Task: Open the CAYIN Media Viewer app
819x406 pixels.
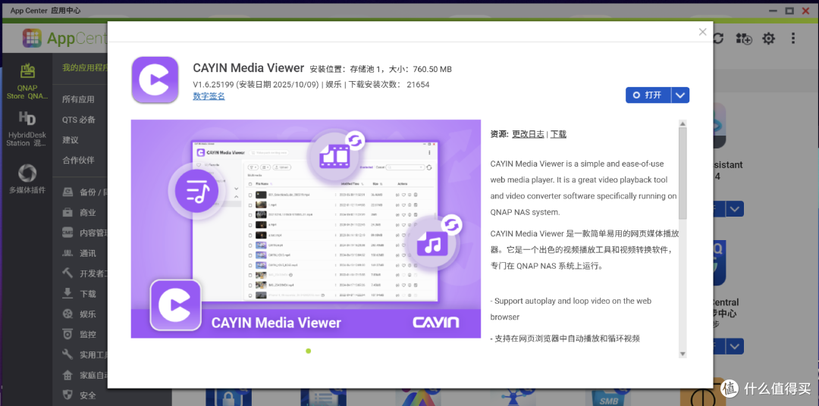Action: (x=648, y=95)
